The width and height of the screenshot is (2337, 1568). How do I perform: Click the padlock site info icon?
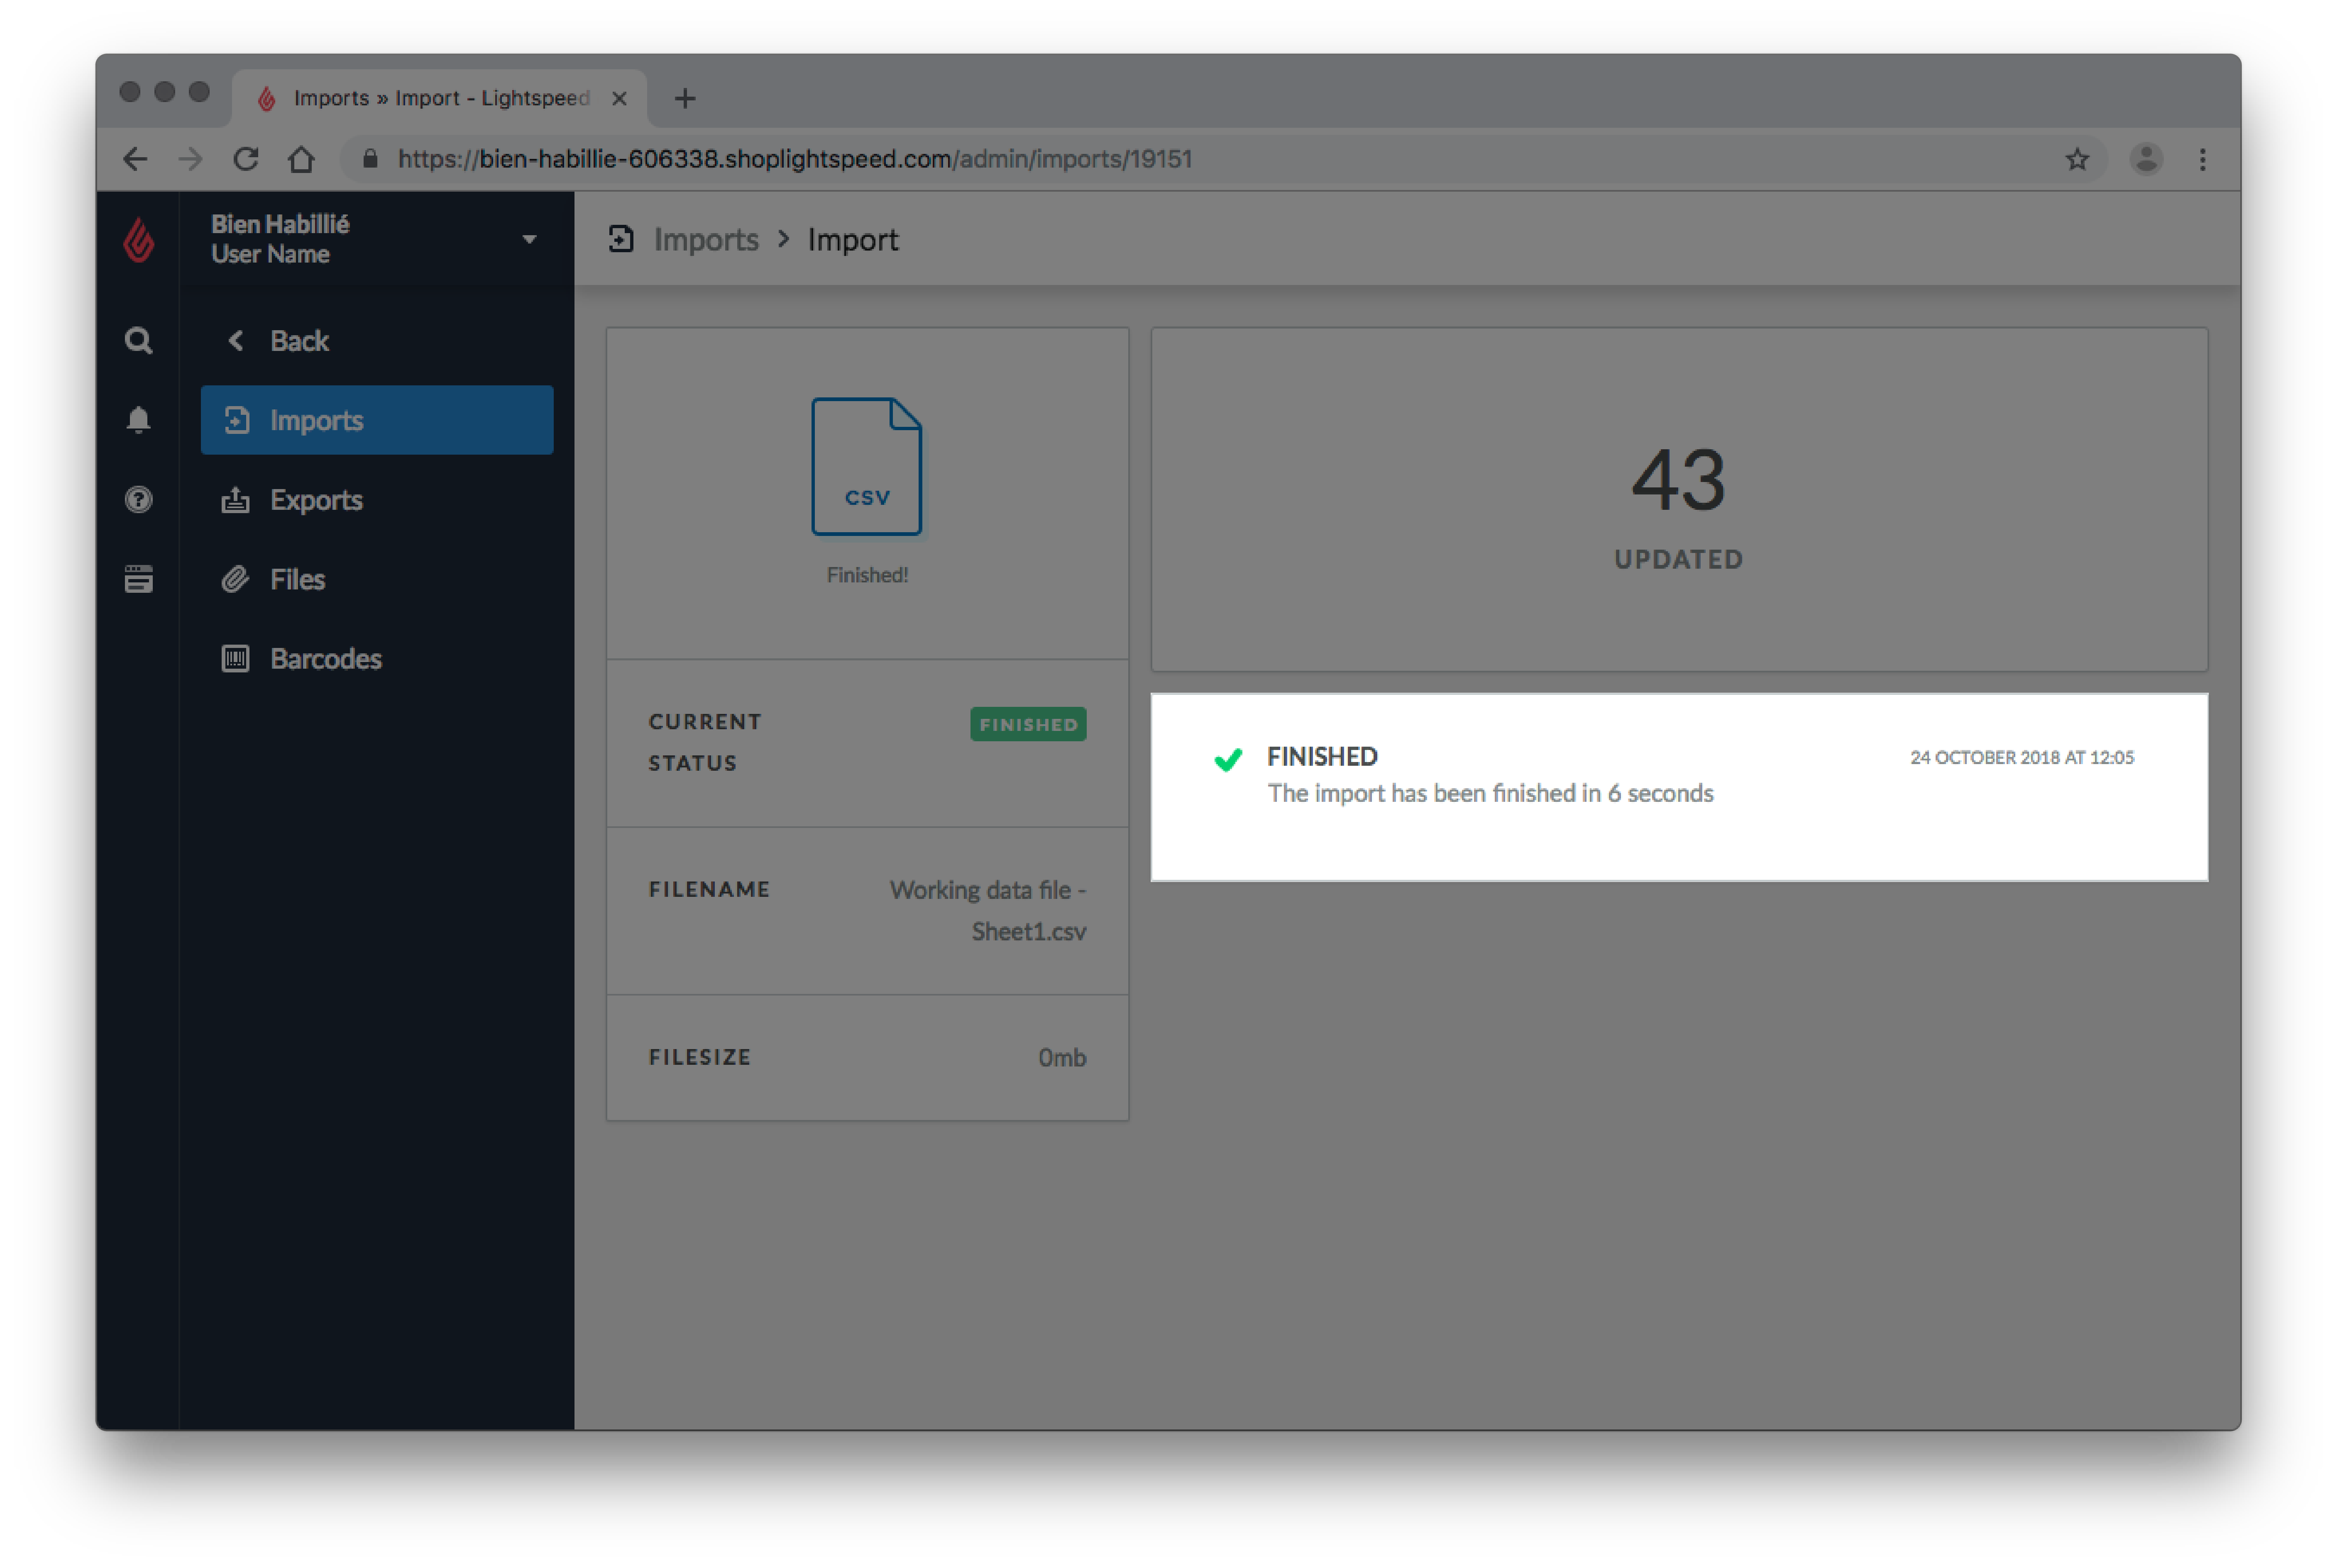370,159
